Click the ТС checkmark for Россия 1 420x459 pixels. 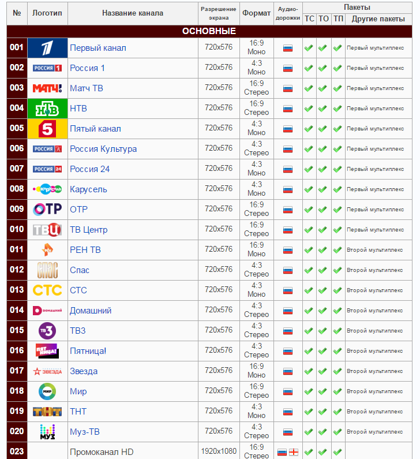309,68
